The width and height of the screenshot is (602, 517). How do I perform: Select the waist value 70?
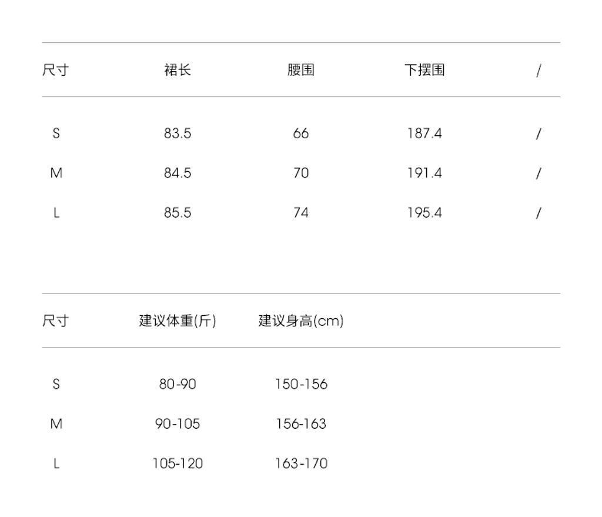point(301,173)
